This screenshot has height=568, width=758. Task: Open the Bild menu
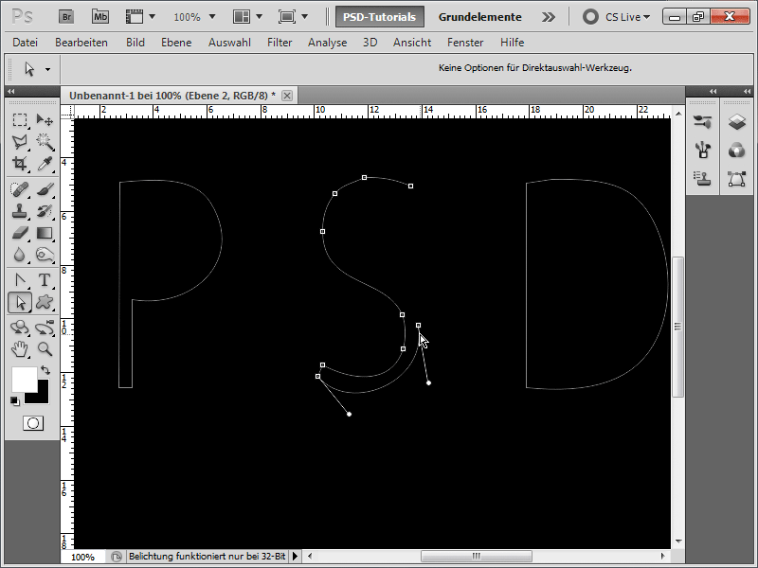pyautogui.click(x=135, y=43)
